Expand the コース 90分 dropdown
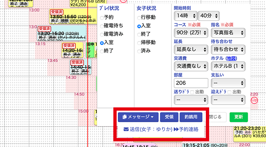 191,33
